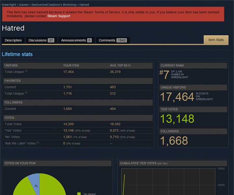View the Comments tab
The height and width of the screenshot is (195, 234).
pos(112,40)
